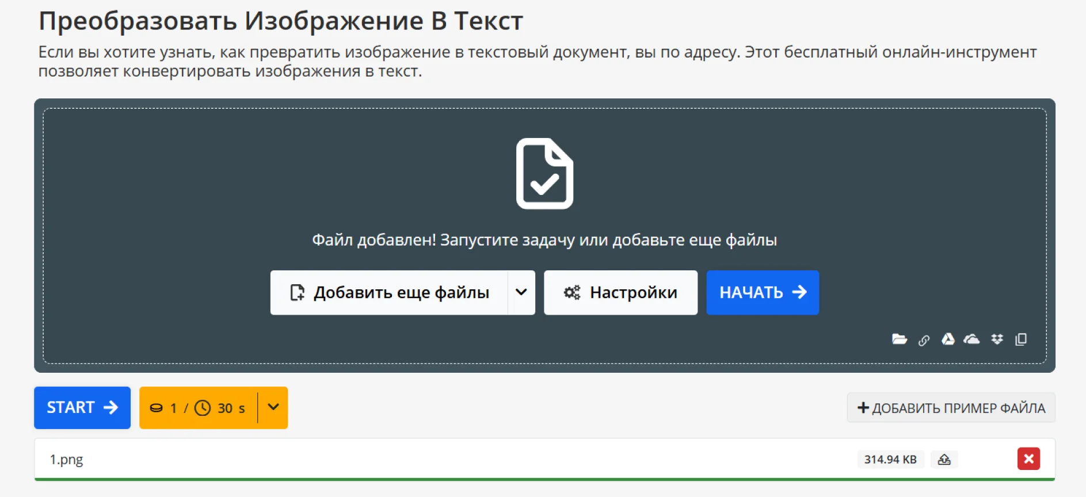Click the folder icon to browse local files
This screenshot has width=1086, height=497.
tap(899, 339)
